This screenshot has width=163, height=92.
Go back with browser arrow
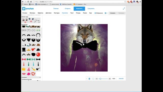(x=23, y=2)
